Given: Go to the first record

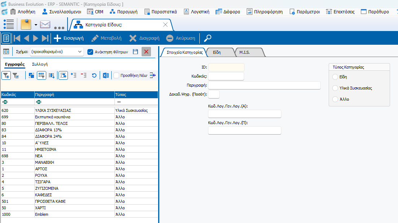Looking at the screenshot, I should click(x=17, y=38).
